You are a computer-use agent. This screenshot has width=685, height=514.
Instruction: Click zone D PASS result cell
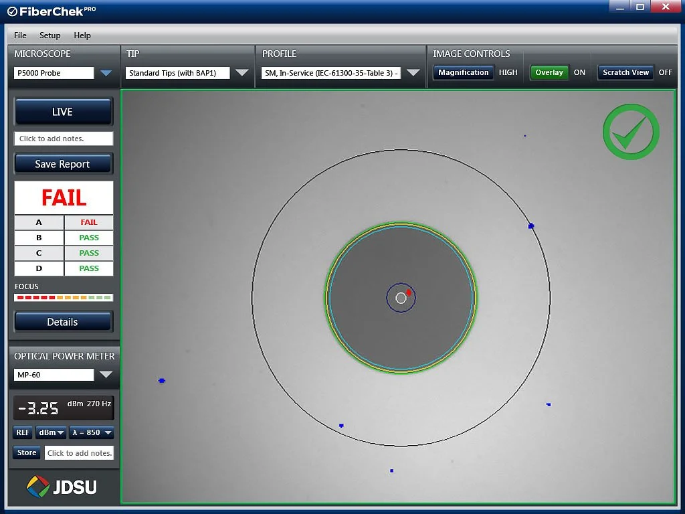(x=89, y=268)
